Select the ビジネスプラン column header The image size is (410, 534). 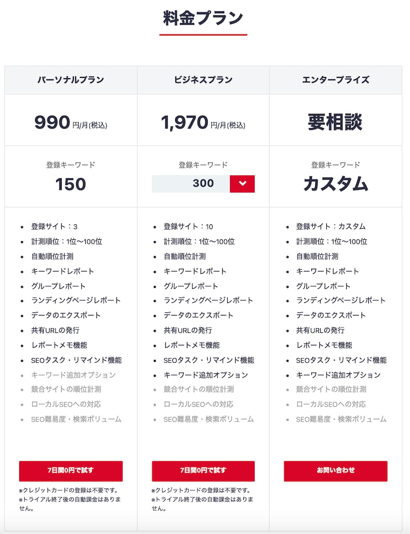pyautogui.click(x=203, y=80)
